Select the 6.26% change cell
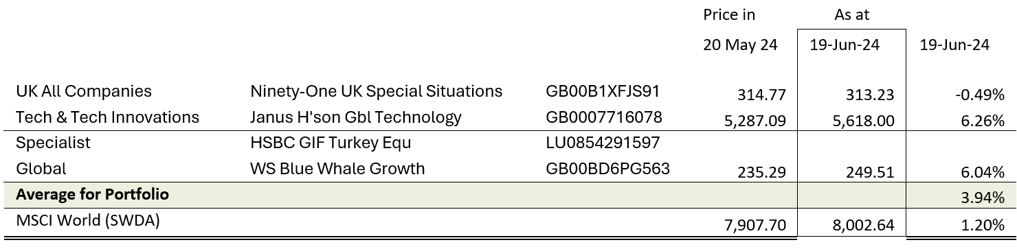1017x249 pixels. click(984, 121)
